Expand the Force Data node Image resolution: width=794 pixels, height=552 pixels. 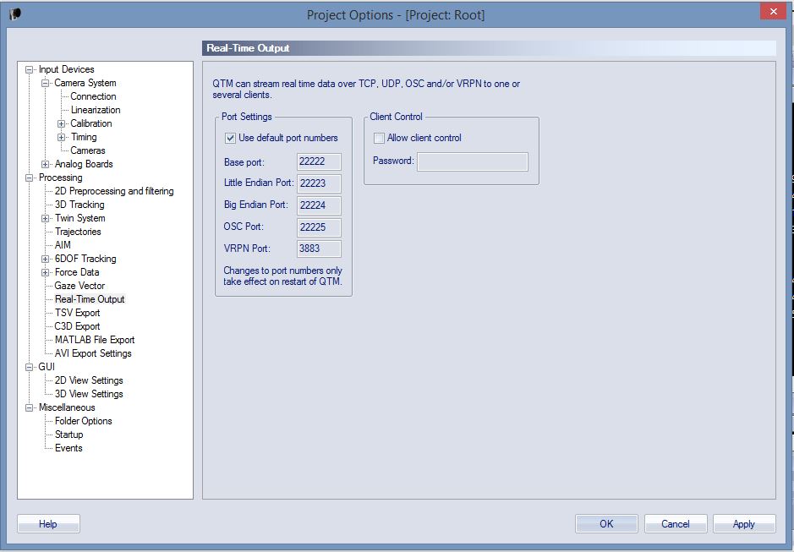coord(45,272)
